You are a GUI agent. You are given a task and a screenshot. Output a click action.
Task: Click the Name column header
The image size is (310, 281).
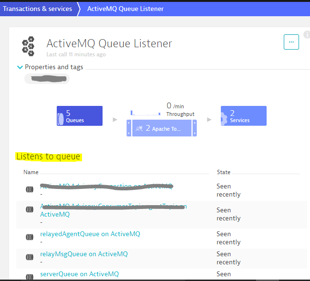[x=31, y=172]
